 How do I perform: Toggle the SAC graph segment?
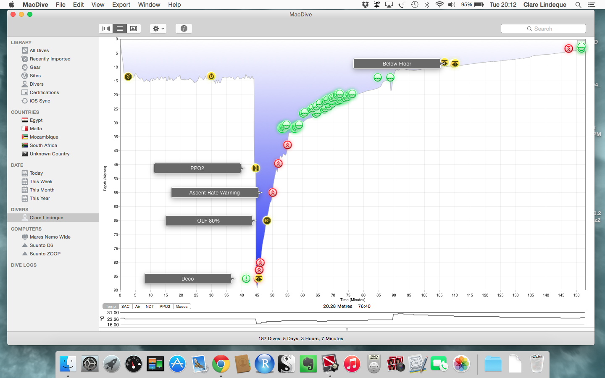tap(125, 306)
